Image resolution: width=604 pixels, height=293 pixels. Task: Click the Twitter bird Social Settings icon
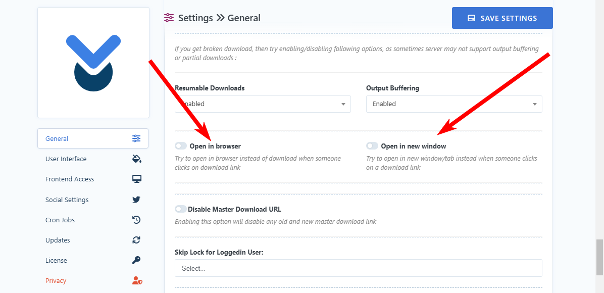[x=136, y=200]
